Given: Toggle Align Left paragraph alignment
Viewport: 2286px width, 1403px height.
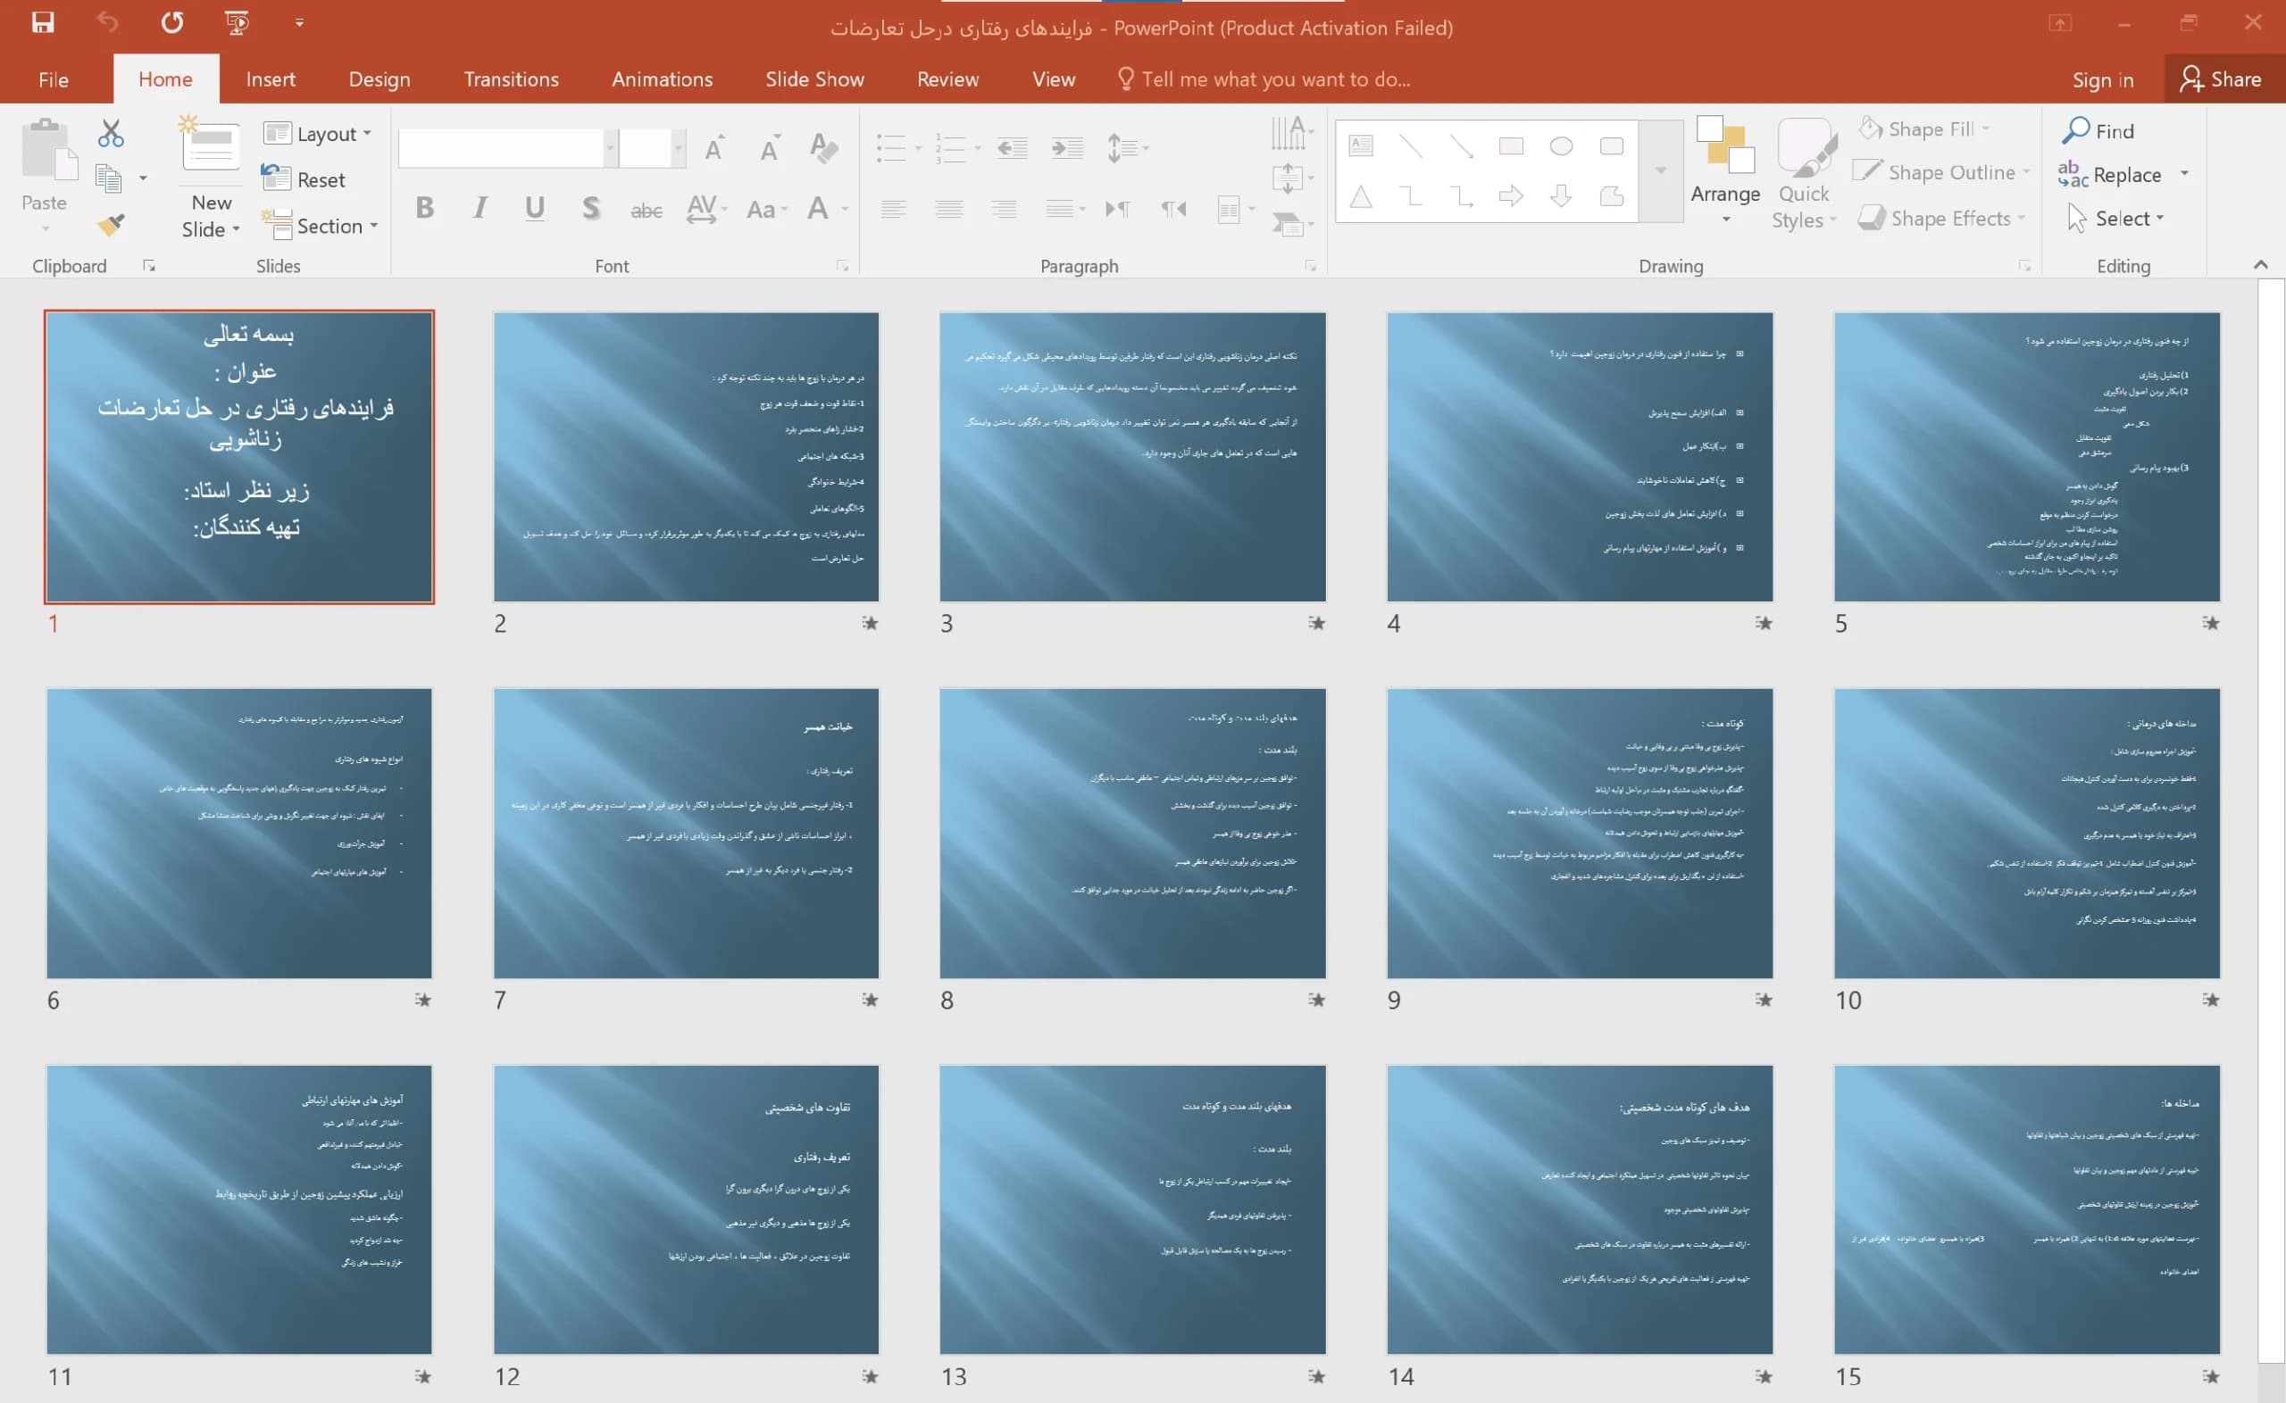Looking at the screenshot, I should [x=894, y=210].
